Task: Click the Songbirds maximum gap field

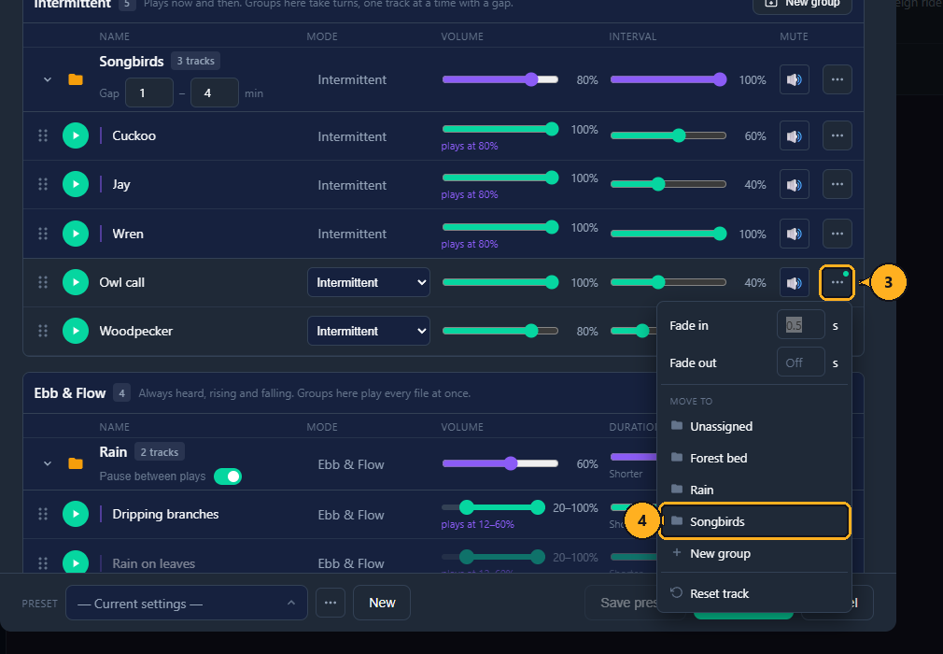Action: 215,92
